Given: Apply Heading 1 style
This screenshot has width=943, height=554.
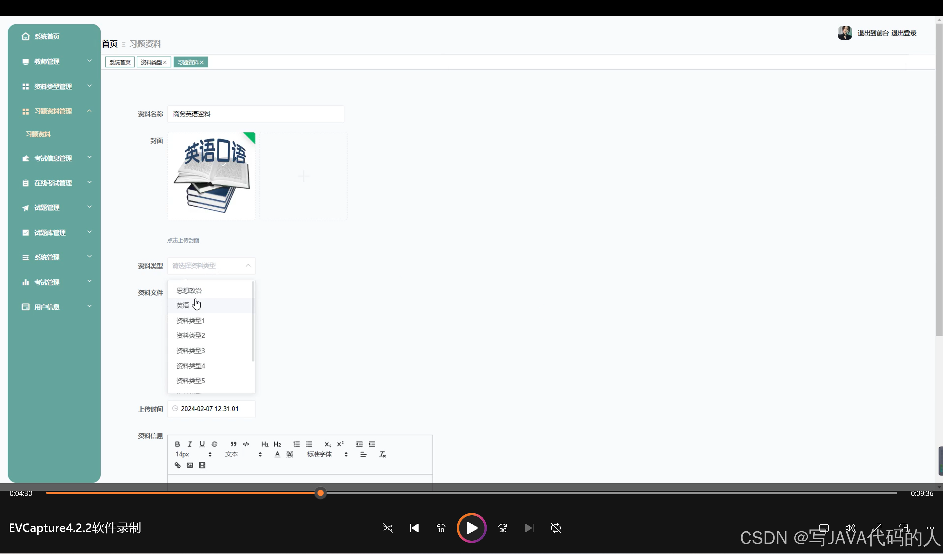Looking at the screenshot, I should [265, 444].
